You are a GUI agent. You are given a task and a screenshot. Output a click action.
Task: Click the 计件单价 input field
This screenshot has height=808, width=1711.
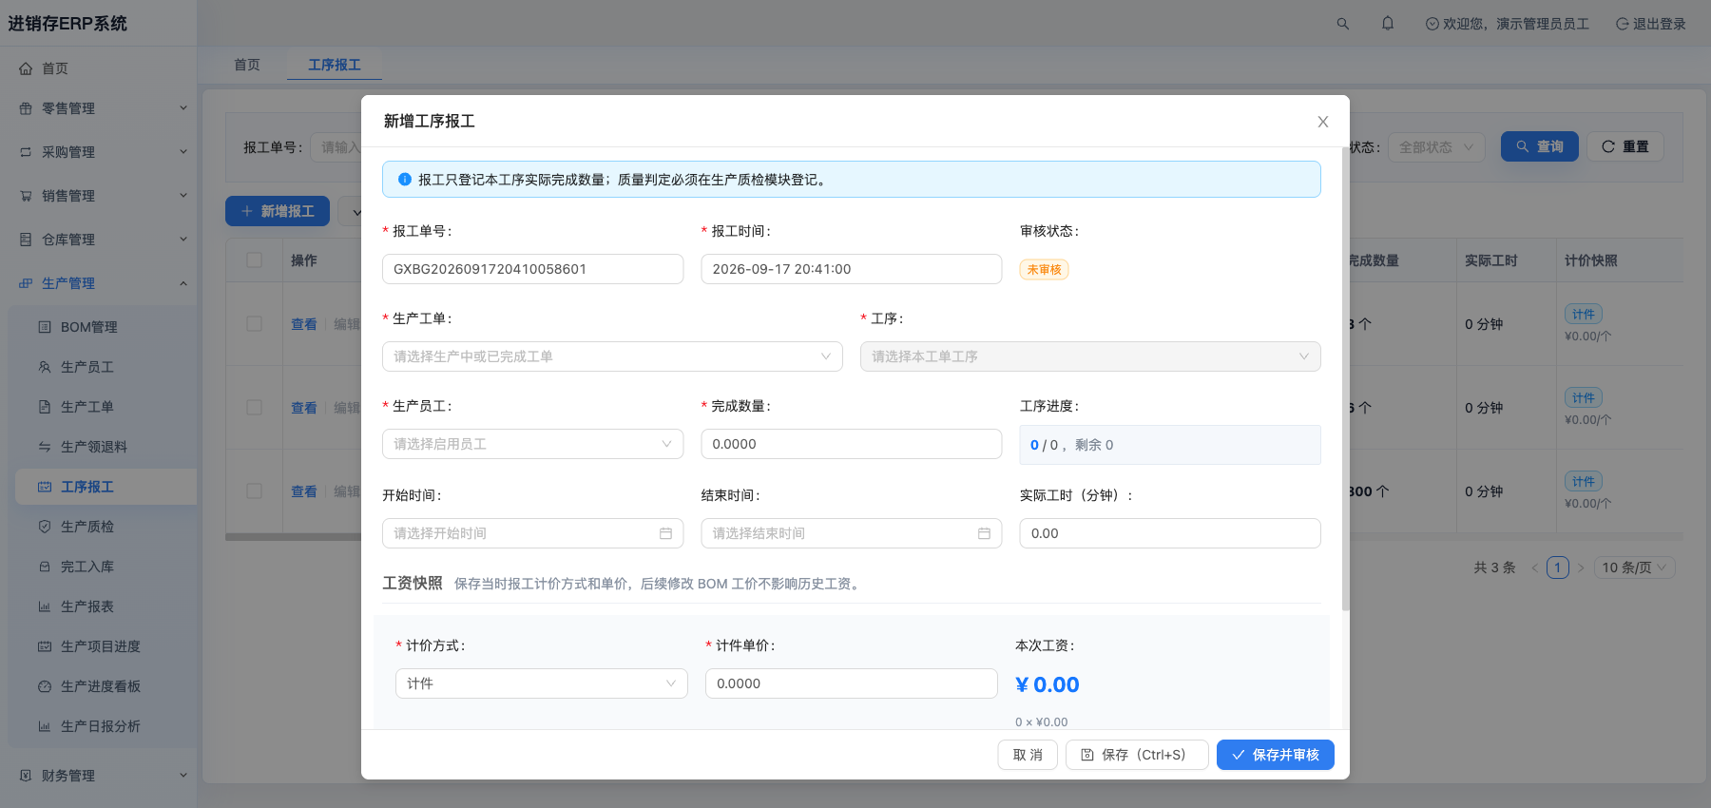[851, 683]
